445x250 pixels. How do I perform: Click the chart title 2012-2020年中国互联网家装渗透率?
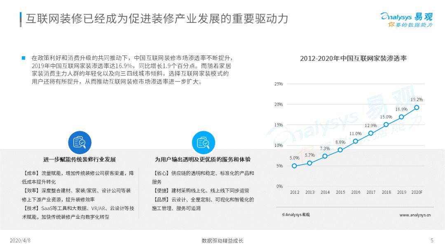354,58
